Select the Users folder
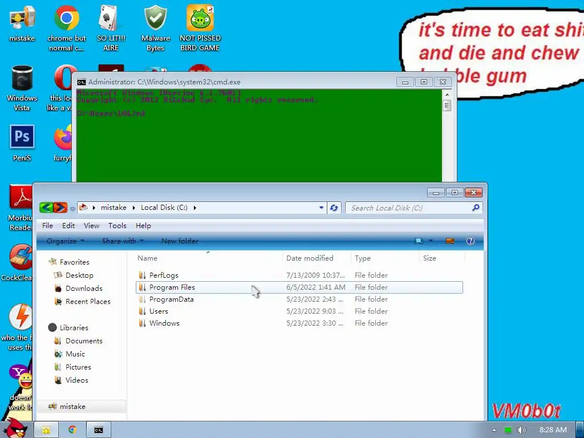The height and width of the screenshot is (438, 584). 299,311
